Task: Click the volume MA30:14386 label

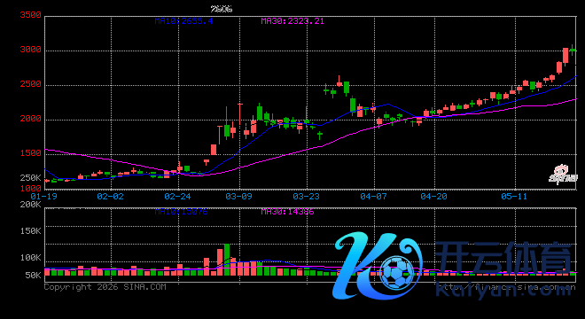Action: (287, 212)
